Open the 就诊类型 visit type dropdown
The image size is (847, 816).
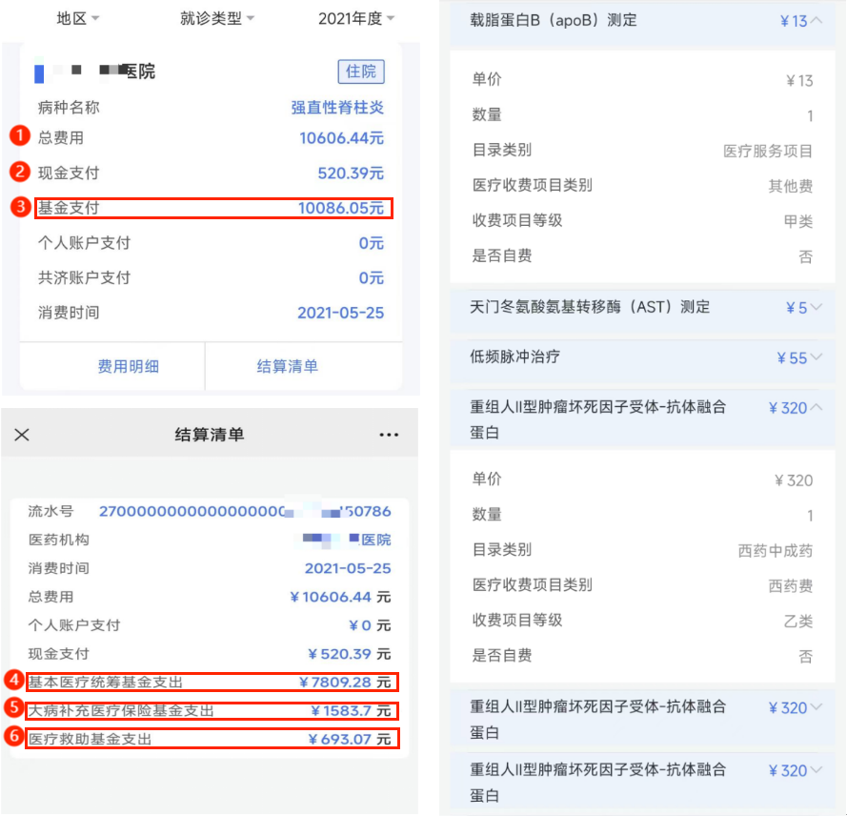tap(217, 18)
